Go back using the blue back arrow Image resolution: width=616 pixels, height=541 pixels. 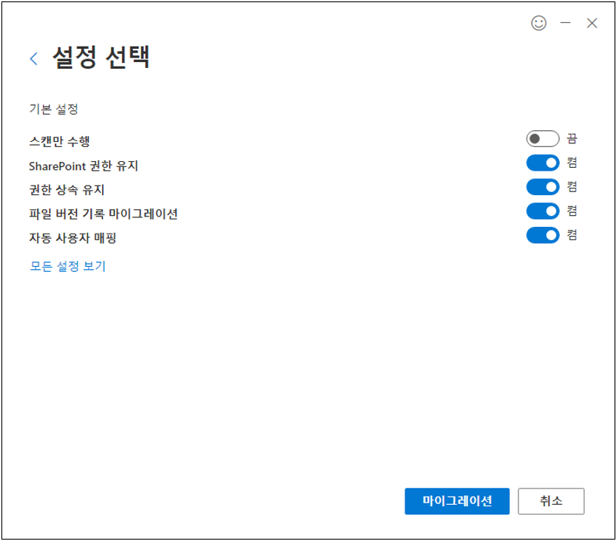[x=34, y=59]
